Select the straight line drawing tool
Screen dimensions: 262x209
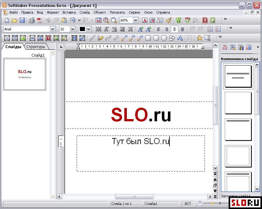pos(92,38)
